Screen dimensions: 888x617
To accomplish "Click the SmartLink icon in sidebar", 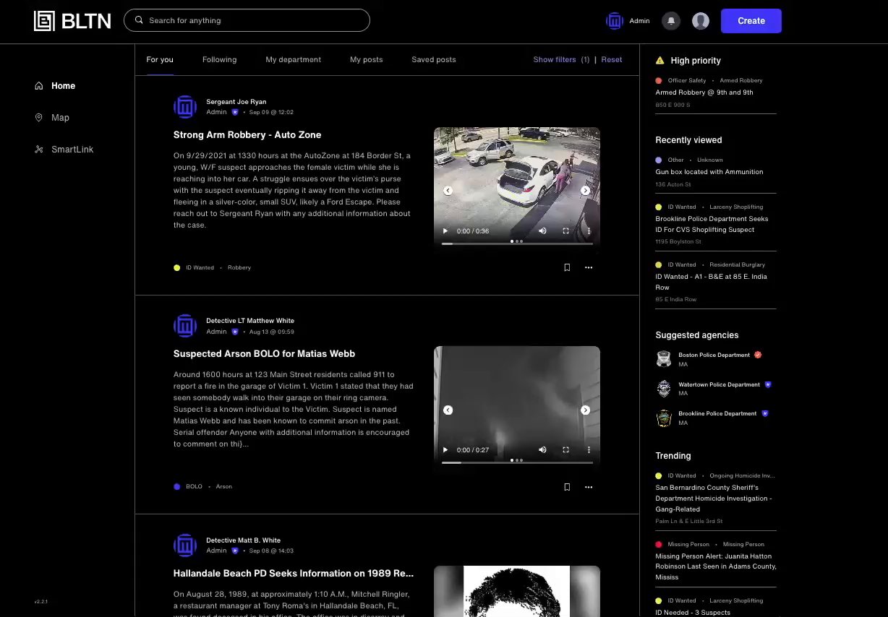I will (39, 150).
